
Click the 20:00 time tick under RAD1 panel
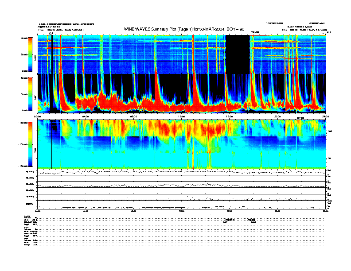(x=277, y=116)
